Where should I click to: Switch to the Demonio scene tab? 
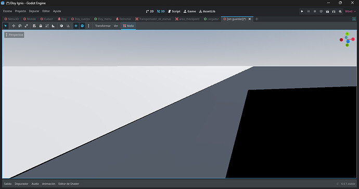(x=123, y=19)
